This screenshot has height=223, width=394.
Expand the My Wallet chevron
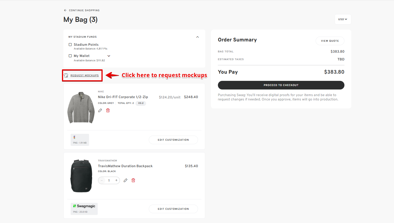point(109,56)
